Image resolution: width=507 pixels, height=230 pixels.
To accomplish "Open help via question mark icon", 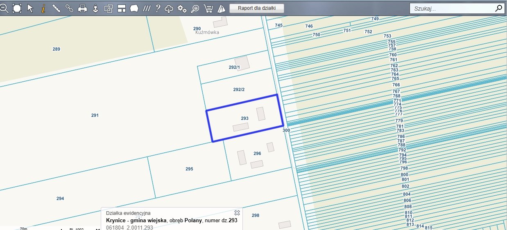I will 158,8.
